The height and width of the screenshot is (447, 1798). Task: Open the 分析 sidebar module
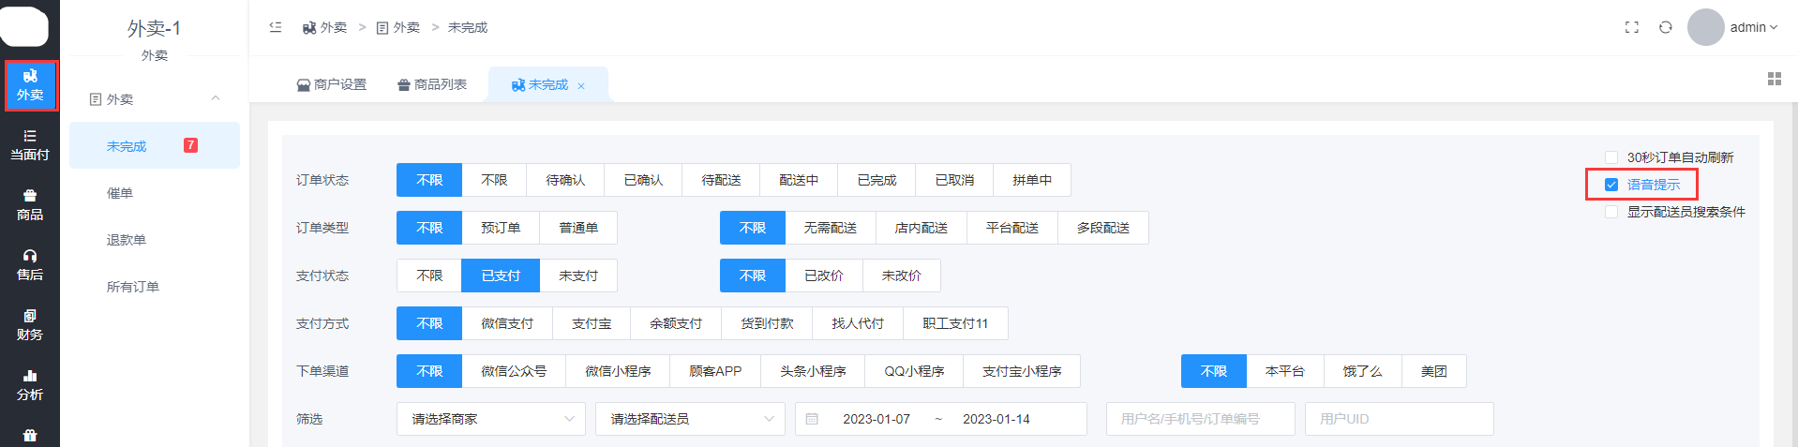coord(30,385)
